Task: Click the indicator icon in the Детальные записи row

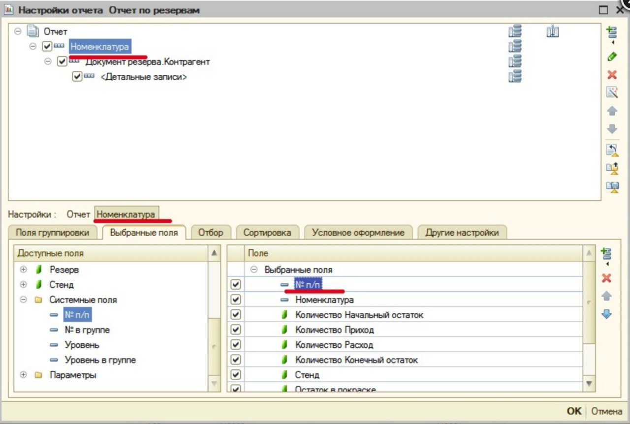Action: tap(515, 76)
